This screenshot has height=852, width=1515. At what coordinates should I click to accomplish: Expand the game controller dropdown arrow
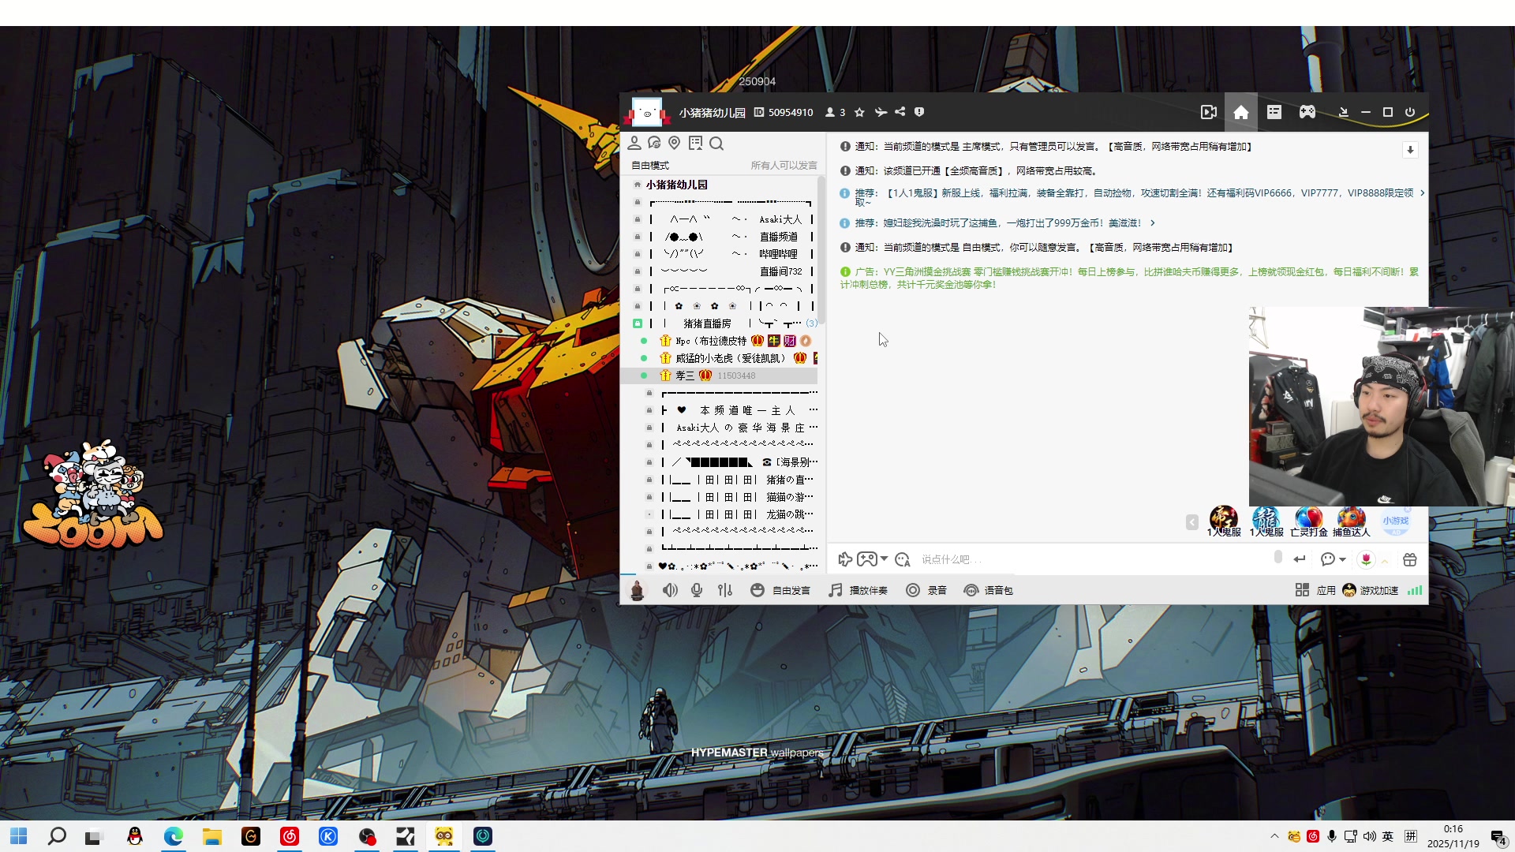coord(884,559)
